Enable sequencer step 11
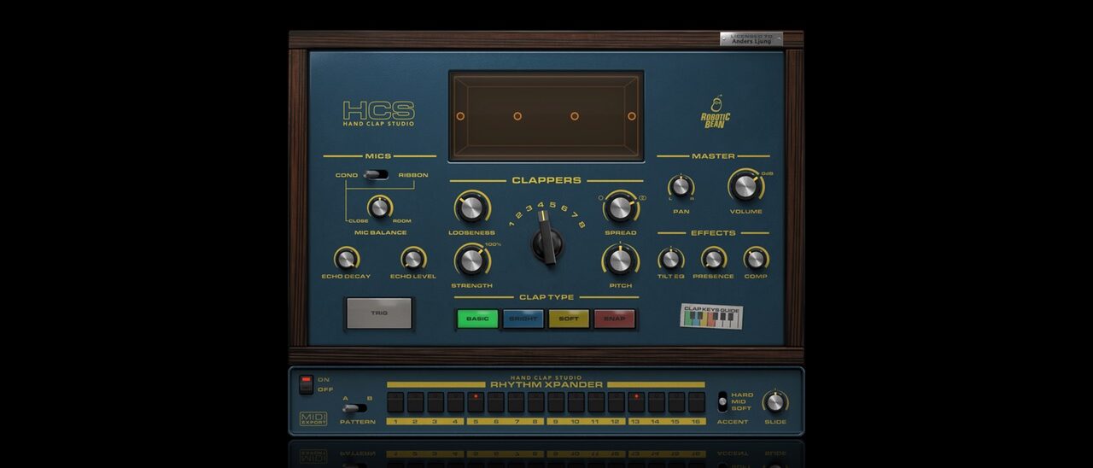Screen dimensions: 1093x468 tap(596, 402)
